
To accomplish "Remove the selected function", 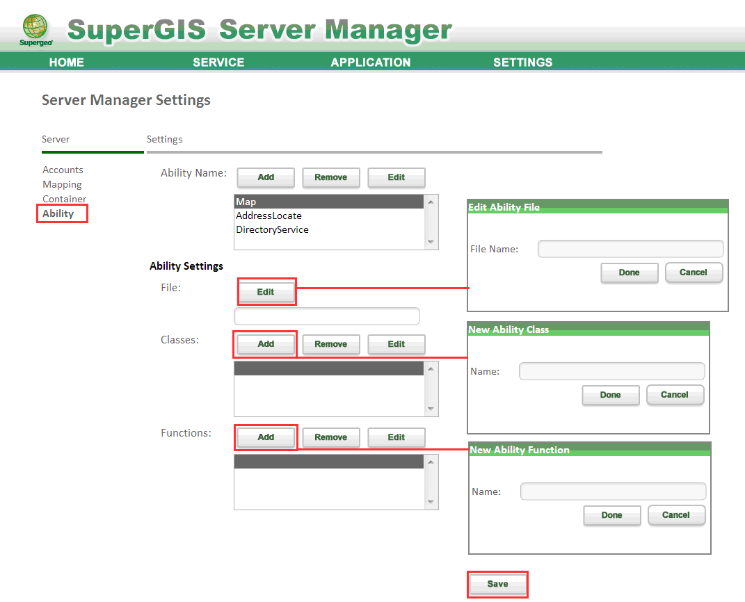I will pyautogui.click(x=330, y=437).
